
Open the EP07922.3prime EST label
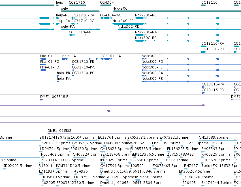[x=174, y=137]
